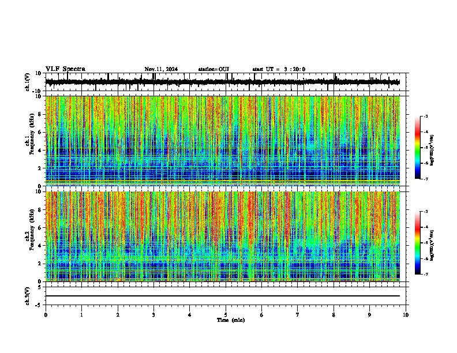Click the time axis tick label "8"
Screen dimensions: 457x353
coord(334,315)
